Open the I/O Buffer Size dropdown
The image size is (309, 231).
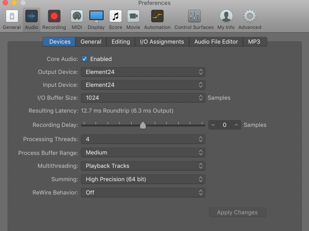[x=143, y=98]
